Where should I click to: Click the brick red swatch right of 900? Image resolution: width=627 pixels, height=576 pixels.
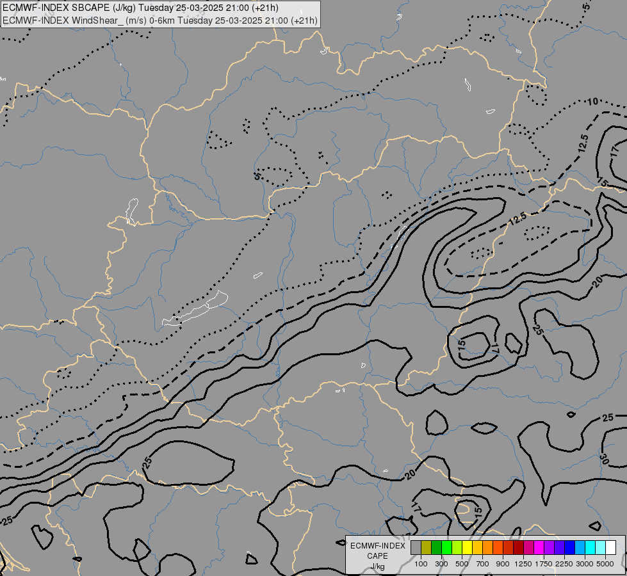pyautogui.click(x=509, y=547)
